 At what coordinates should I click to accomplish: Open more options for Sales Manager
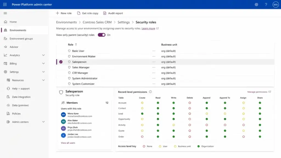(x=154, y=67)
